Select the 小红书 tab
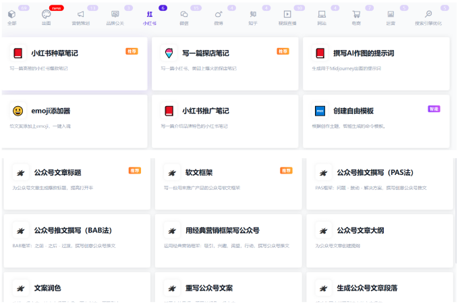This screenshot has width=458, height=304. coord(150,18)
